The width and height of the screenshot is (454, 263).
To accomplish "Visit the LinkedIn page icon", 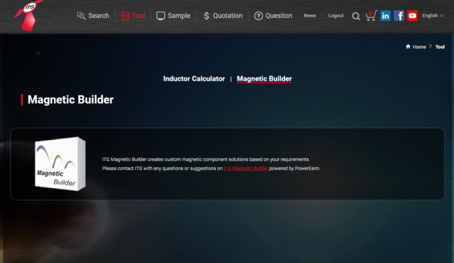I will coord(386,16).
